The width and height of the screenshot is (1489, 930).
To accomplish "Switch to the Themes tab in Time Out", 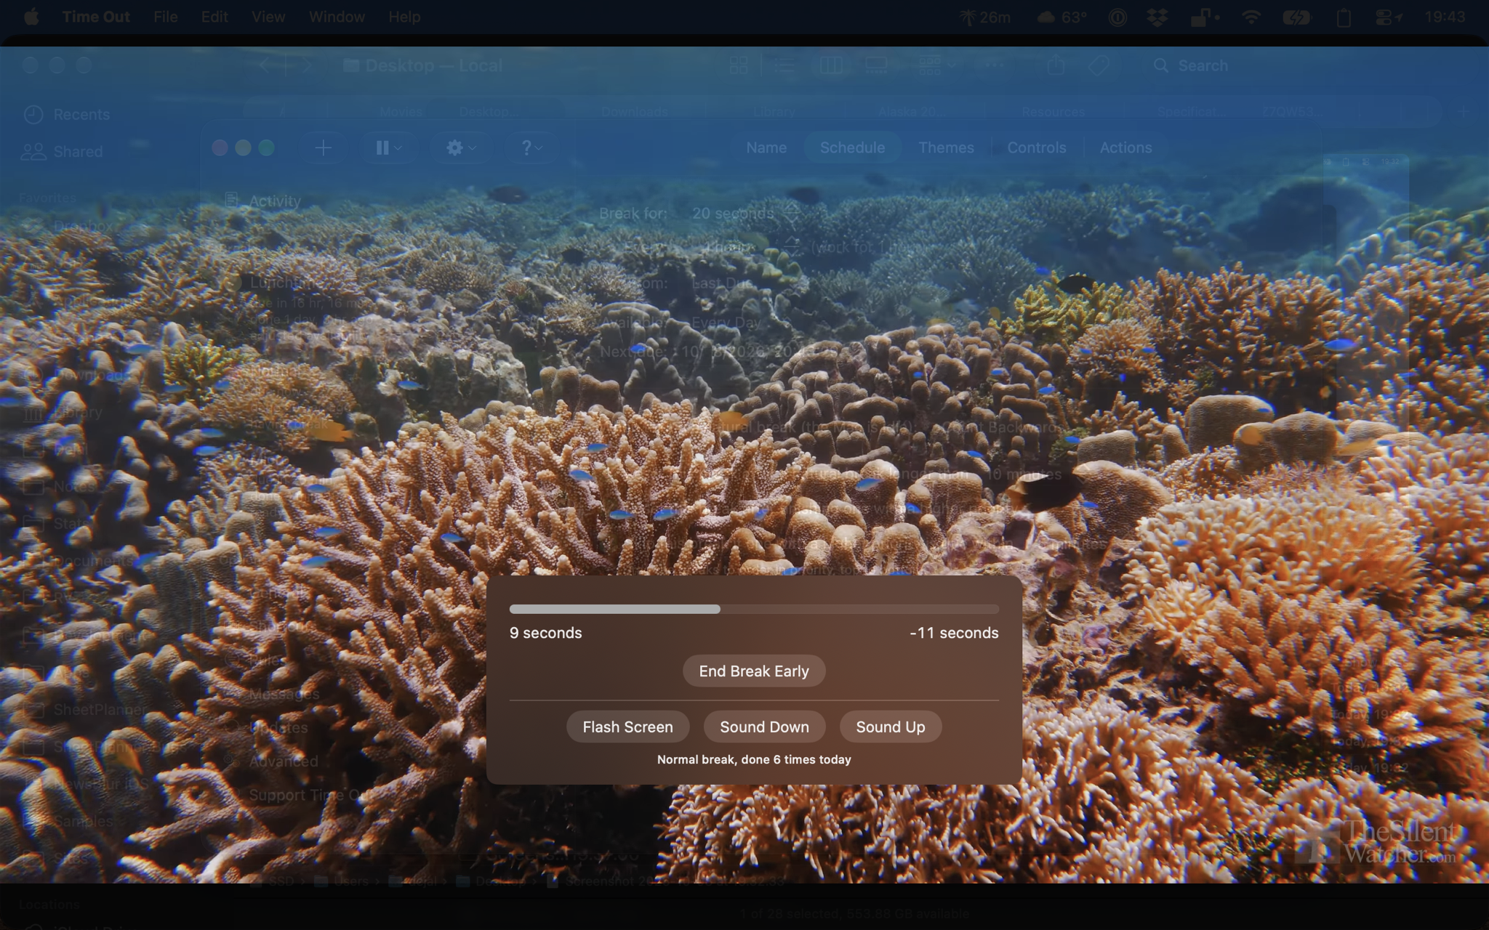I will (x=946, y=147).
